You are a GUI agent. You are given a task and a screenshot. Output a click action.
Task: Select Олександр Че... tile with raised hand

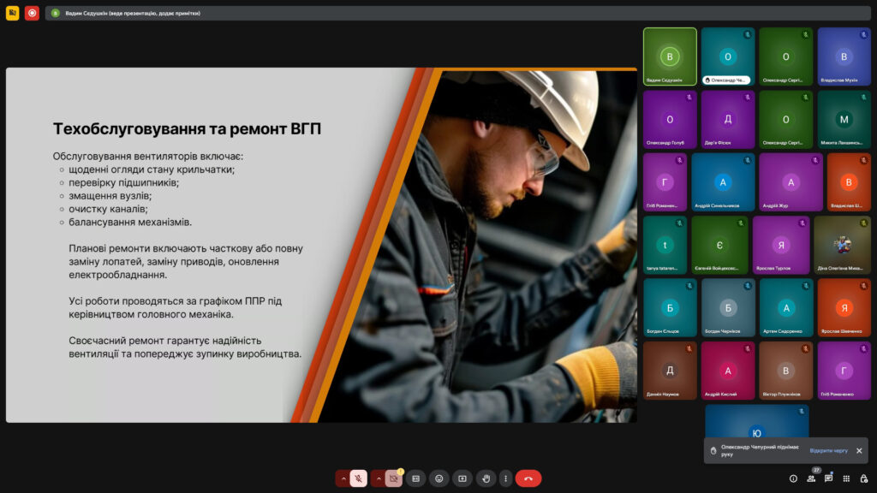pyautogui.click(x=728, y=56)
